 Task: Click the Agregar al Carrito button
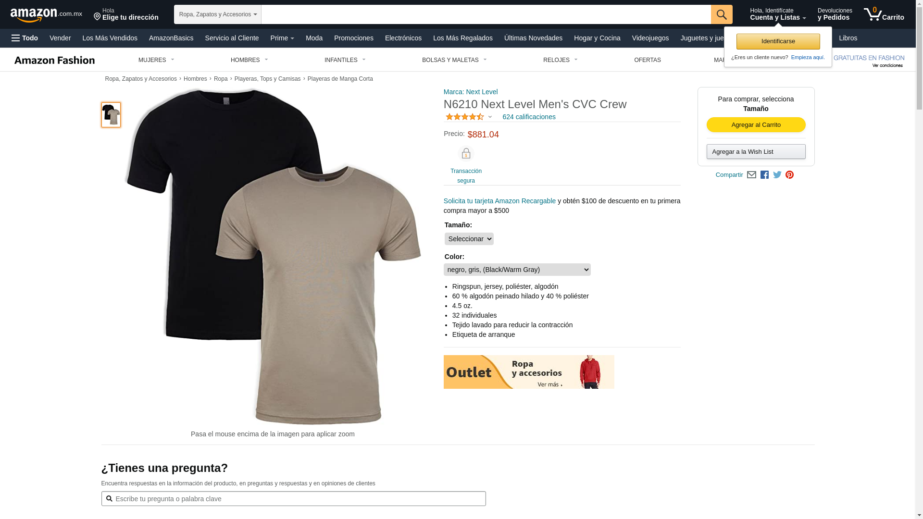756,125
